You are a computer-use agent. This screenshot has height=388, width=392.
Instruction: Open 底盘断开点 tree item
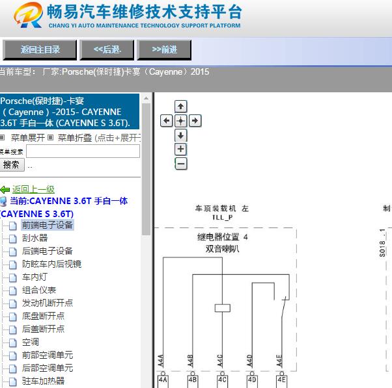click(x=43, y=316)
